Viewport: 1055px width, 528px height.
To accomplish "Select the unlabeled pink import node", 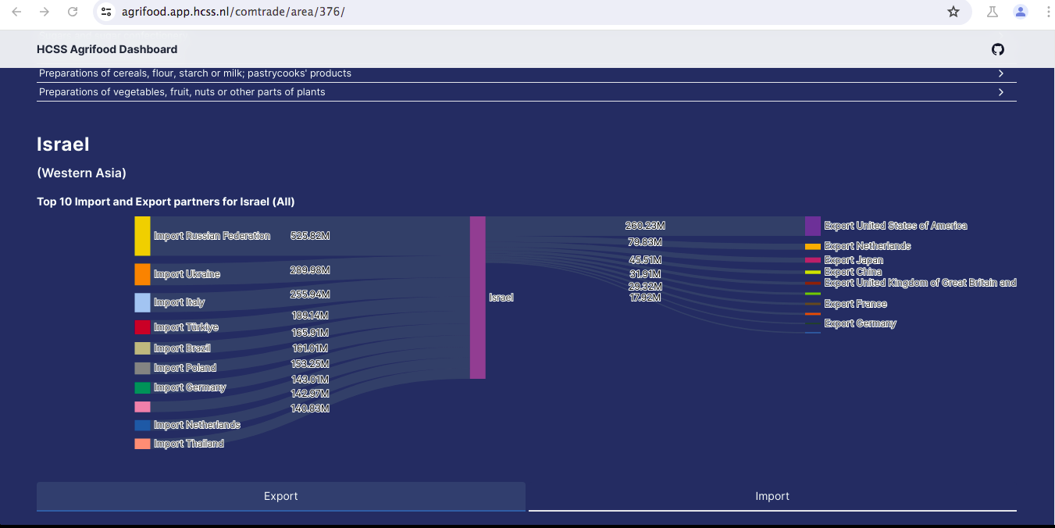I will point(142,407).
